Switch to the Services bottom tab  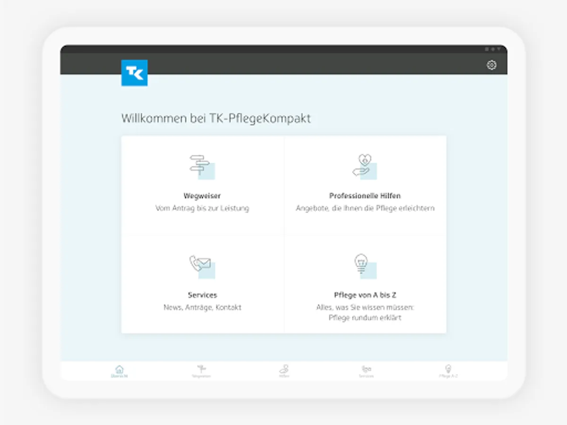(366, 371)
